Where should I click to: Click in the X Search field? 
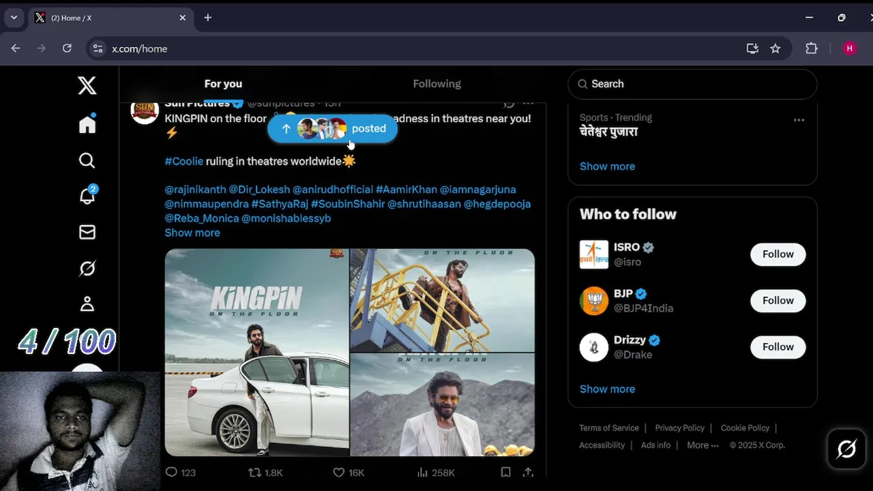pyautogui.click(x=692, y=84)
